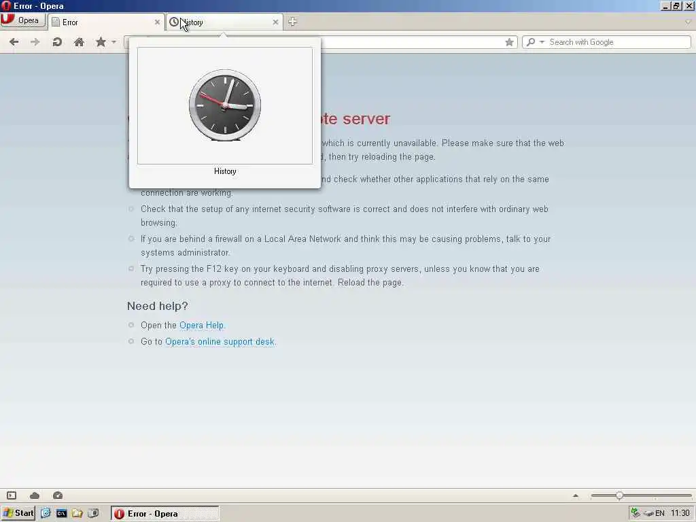The height and width of the screenshot is (522, 696).
Task: Open a new tab with plus button
Action: (x=292, y=22)
